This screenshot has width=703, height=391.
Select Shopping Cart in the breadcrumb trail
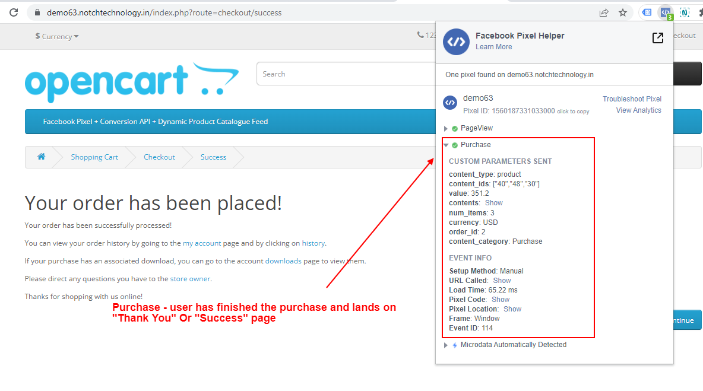[x=94, y=157]
